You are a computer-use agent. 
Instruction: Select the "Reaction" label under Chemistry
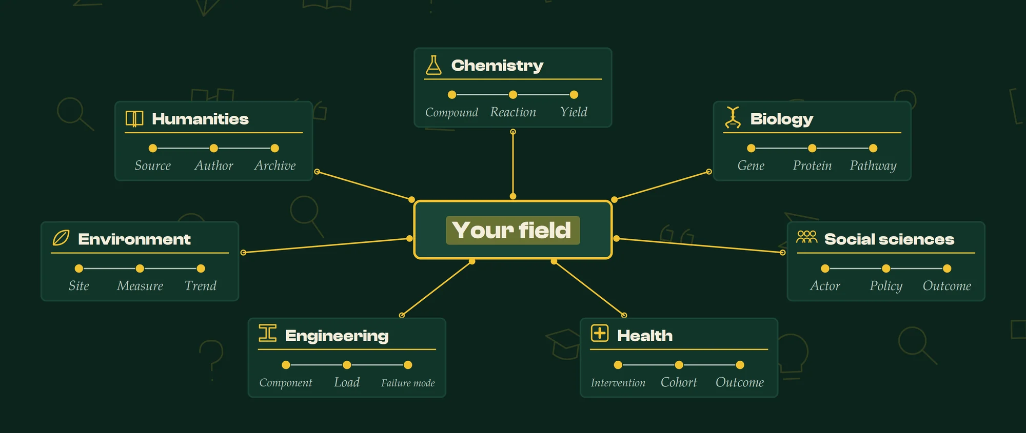[x=513, y=112]
